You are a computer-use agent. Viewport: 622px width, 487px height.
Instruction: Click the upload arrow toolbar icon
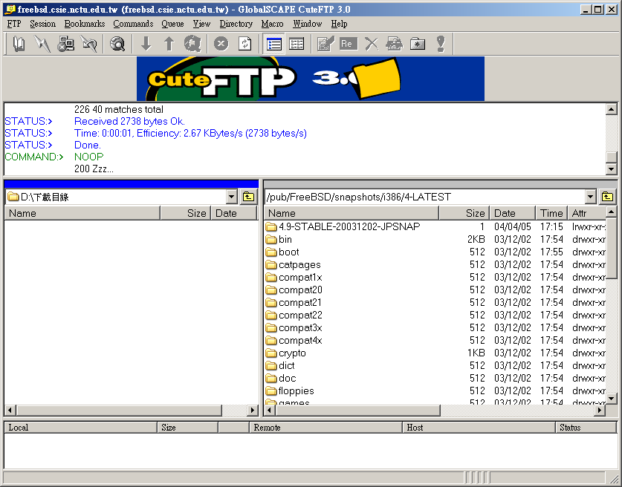point(169,44)
